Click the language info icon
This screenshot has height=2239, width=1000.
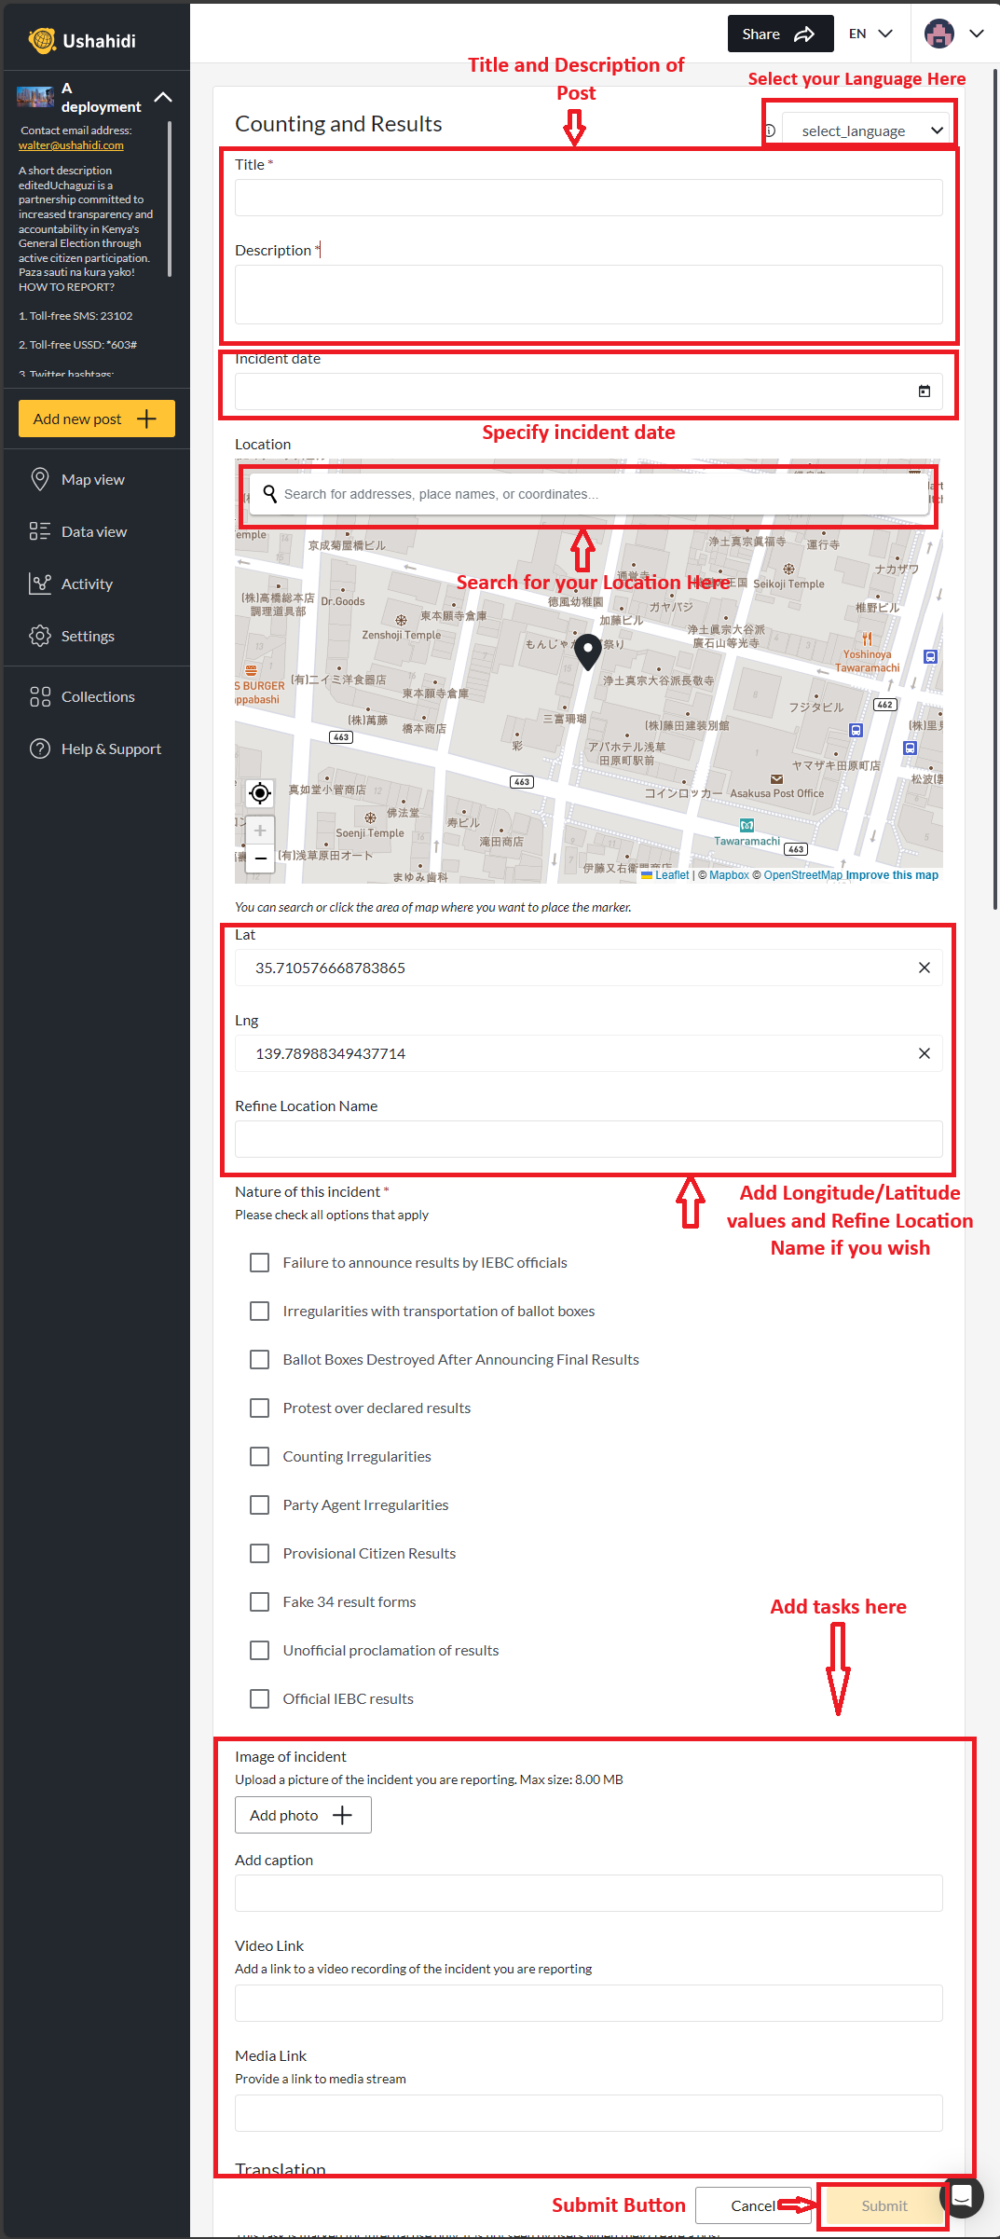coord(770,130)
